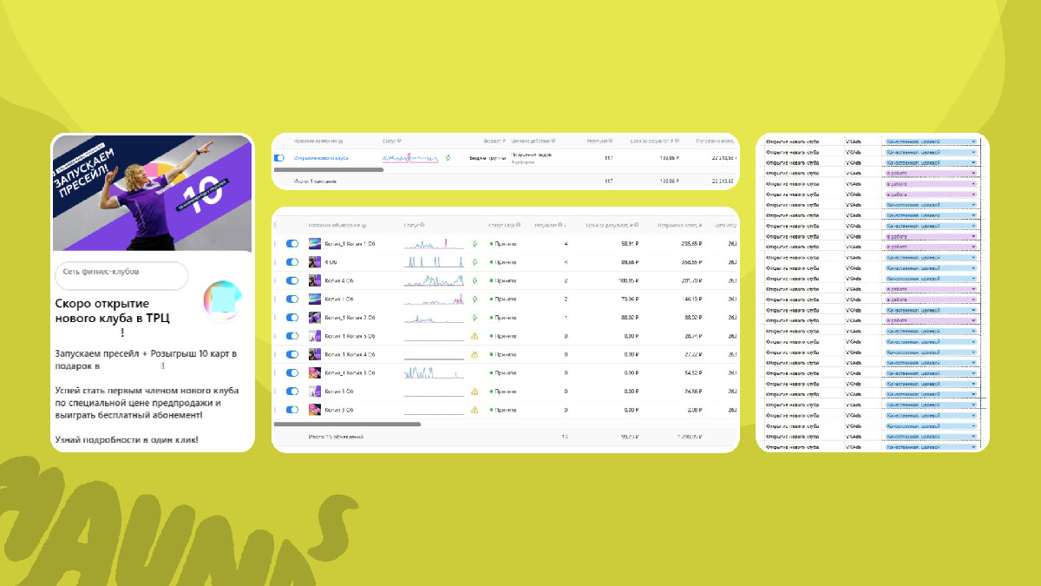Click 'Статус' column header in campaign table
This screenshot has height=586, width=1041.
coord(390,141)
